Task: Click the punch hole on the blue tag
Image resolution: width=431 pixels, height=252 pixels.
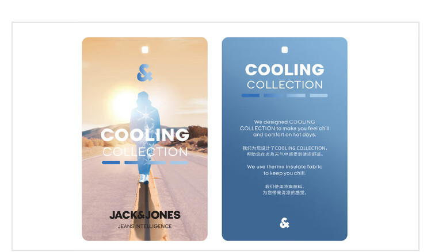Action: (285, 50)
